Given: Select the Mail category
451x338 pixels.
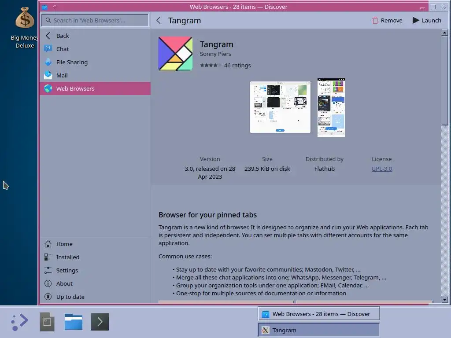Looking at the screenshot, I should [95, 75].
